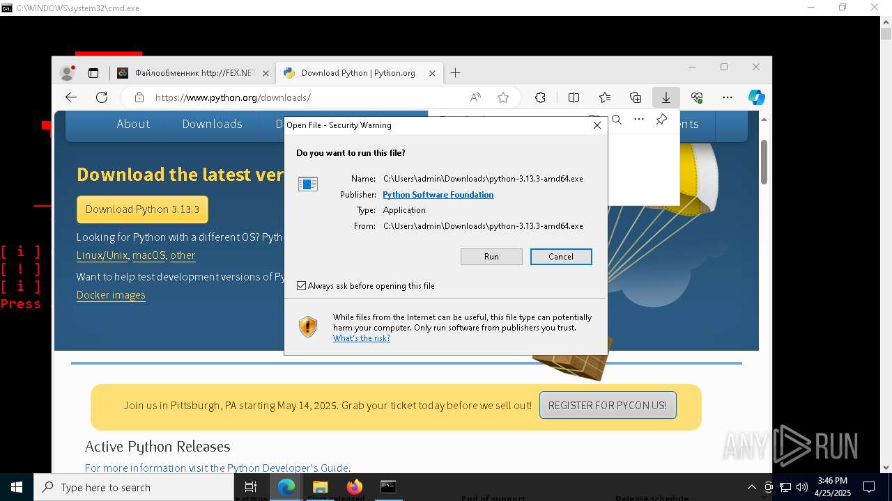The height and width of the screenshot is (501, 892).
Task: Open Browser essentials heart icon
Action: pyautogui.click(x=697, y=97)
